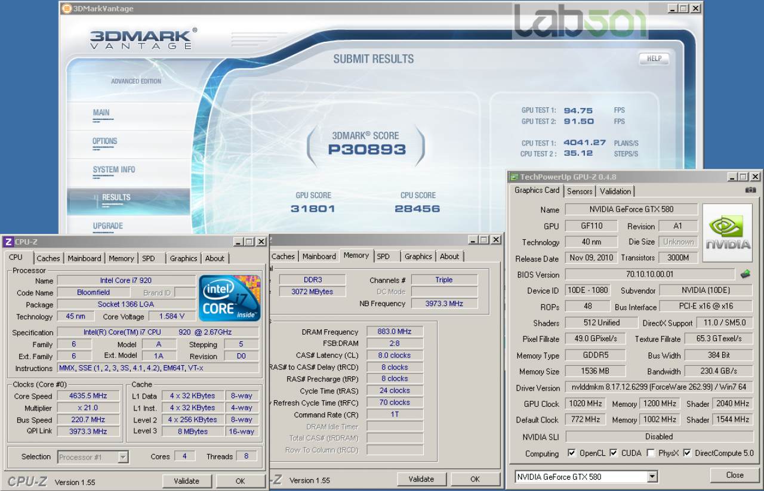Image resolution: width=764 pixels, height=491 pixels.
Task: Enable the PhysX checkbox in GPU-Z
Action: (x=651, y=453)
